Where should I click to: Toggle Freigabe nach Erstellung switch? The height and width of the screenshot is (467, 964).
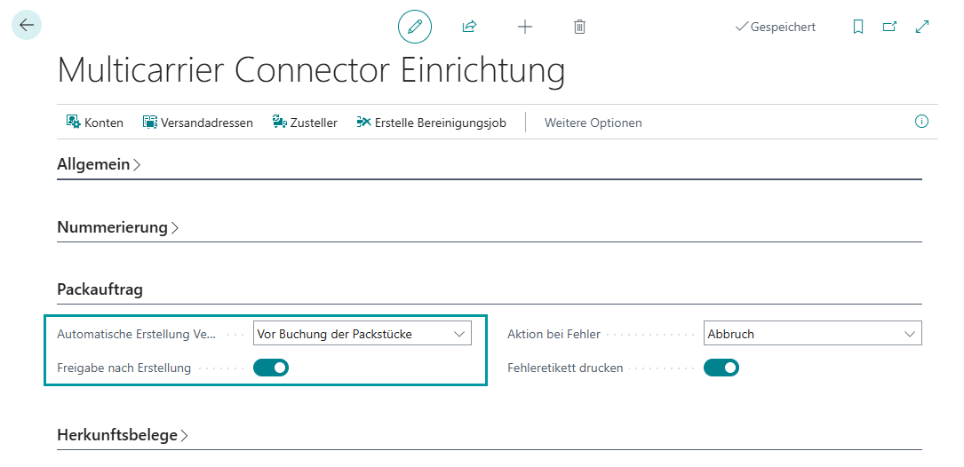point(271,368)
